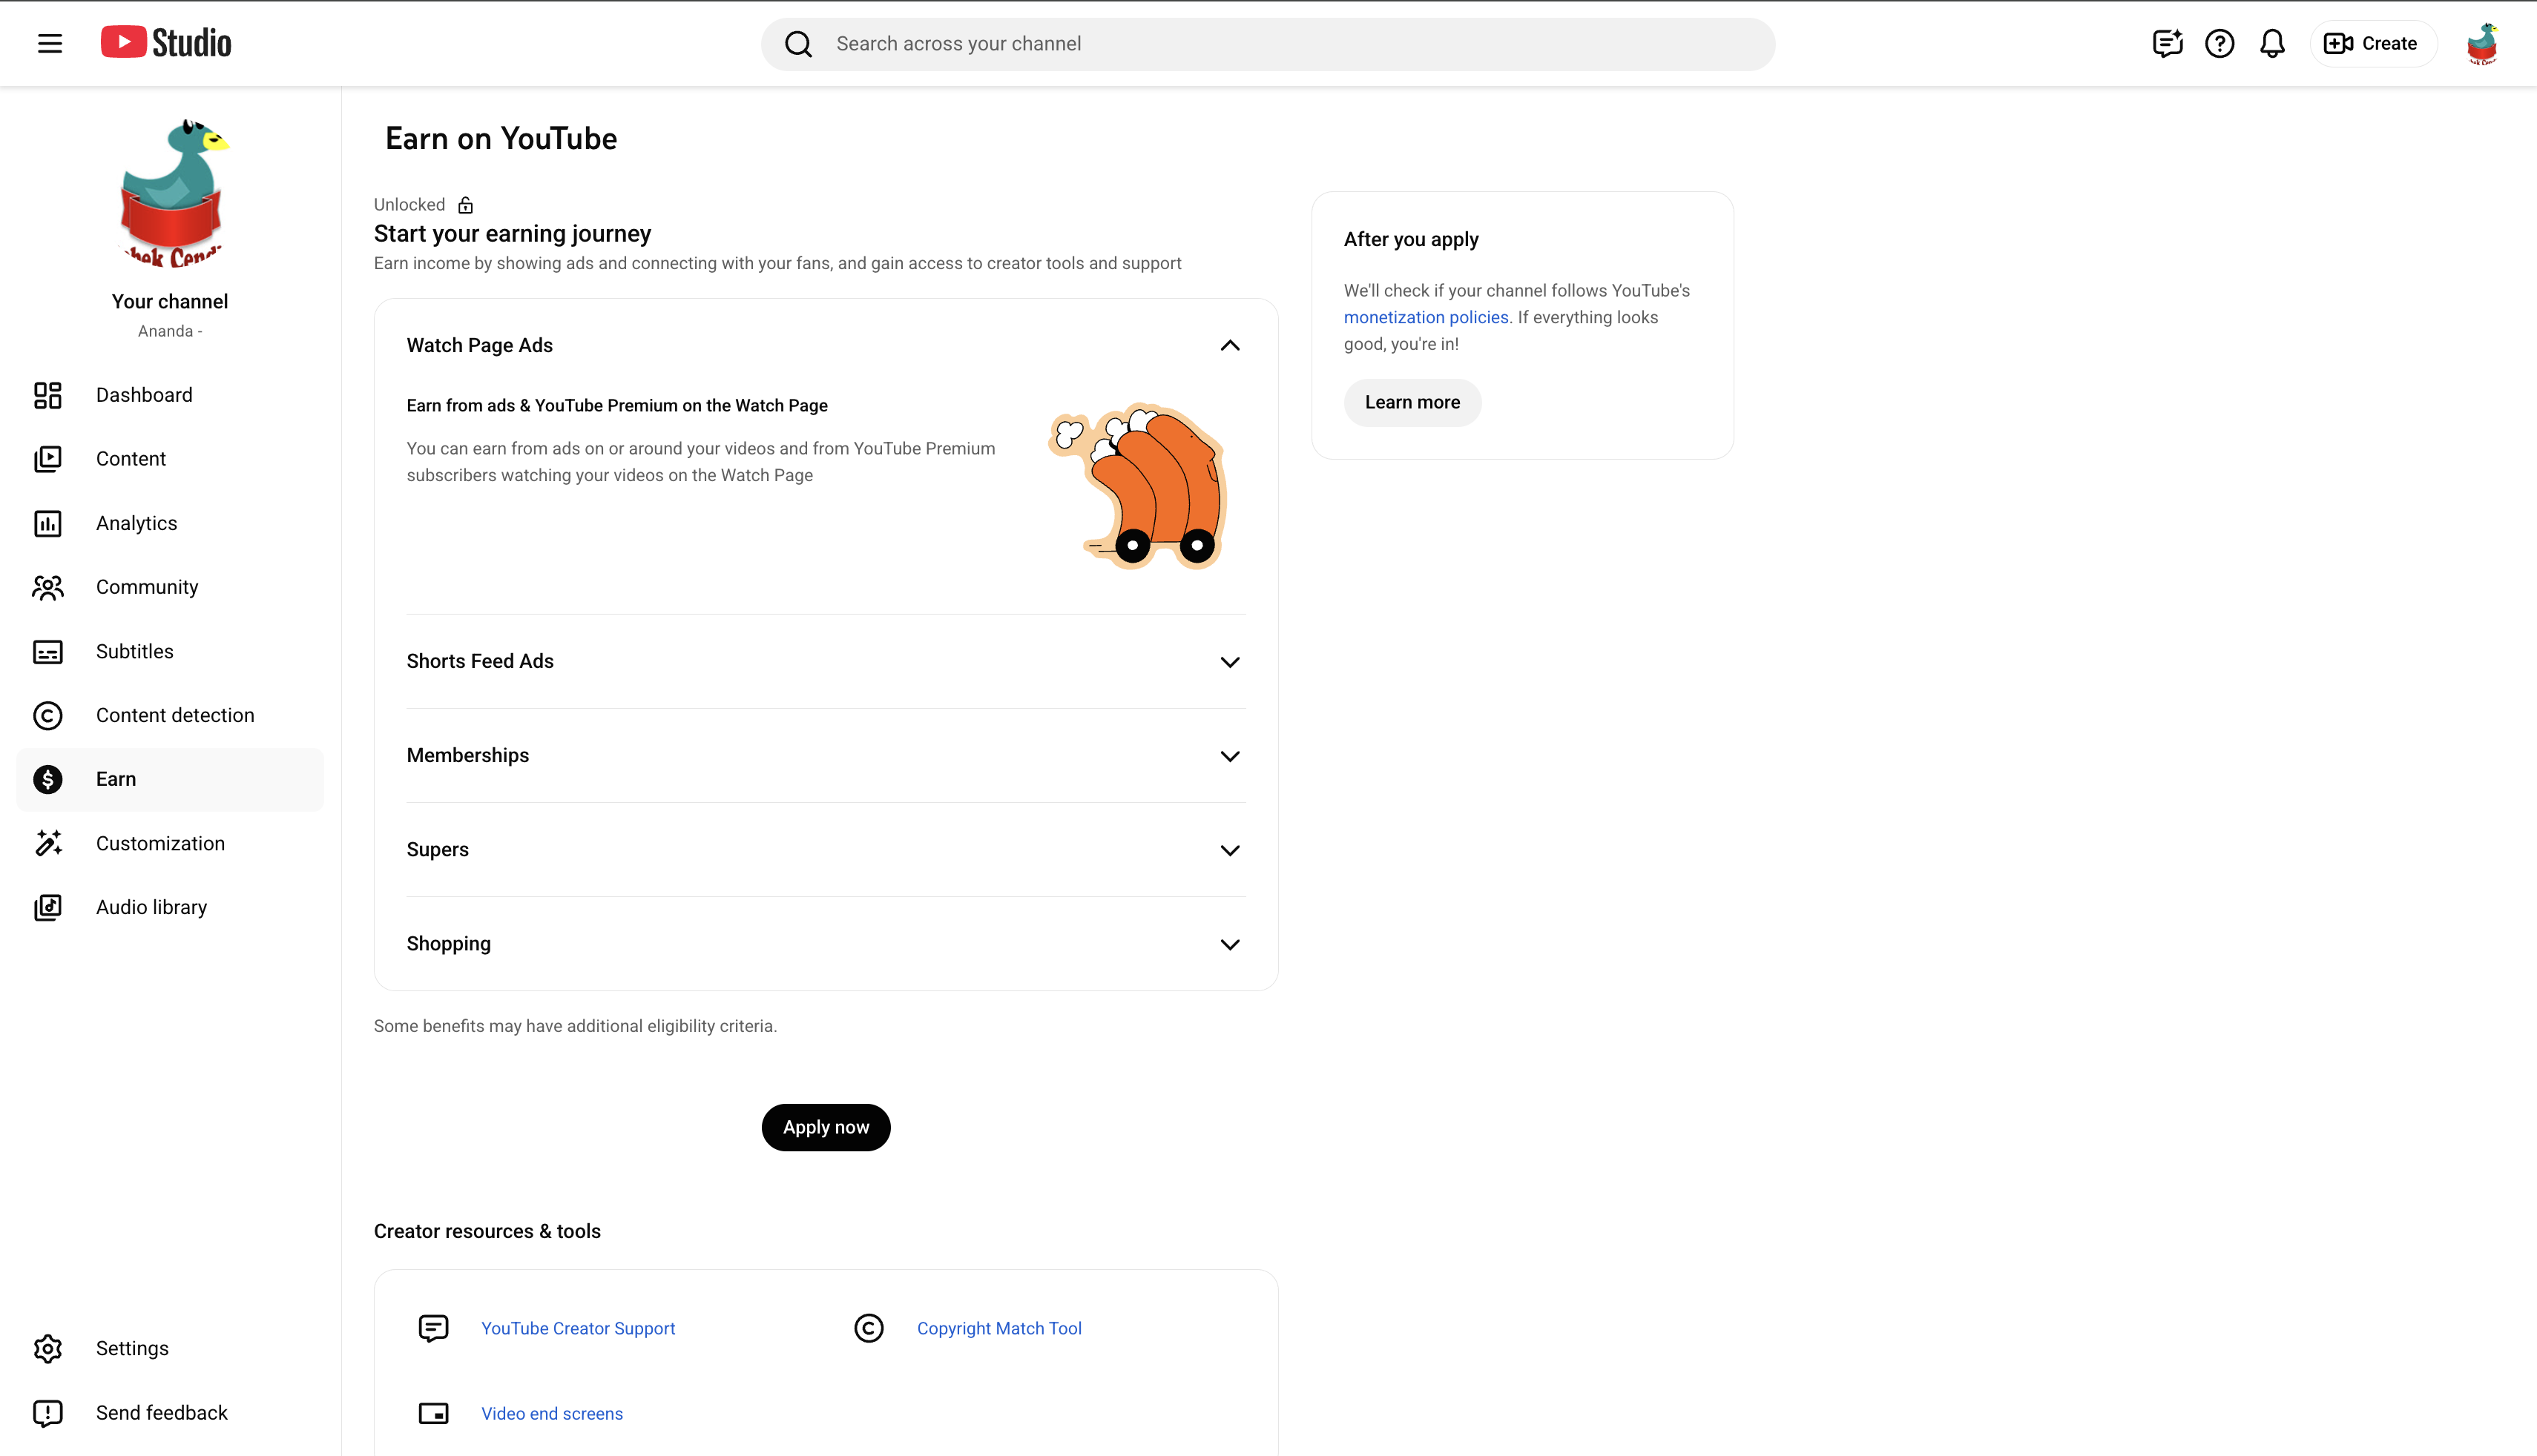Expand the Shorts Feed Ads section

point(1231,662)
